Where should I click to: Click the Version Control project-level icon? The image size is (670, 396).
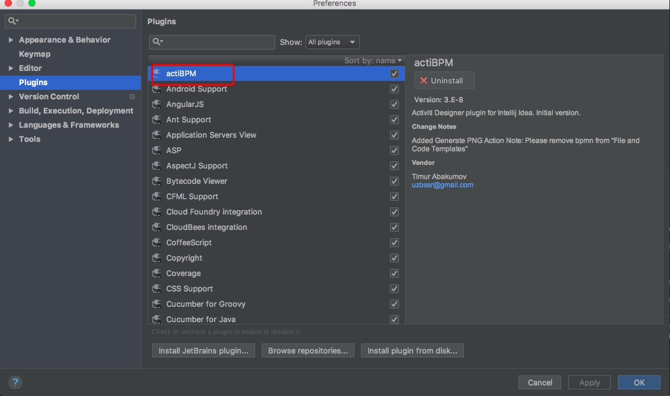[133, 97]
